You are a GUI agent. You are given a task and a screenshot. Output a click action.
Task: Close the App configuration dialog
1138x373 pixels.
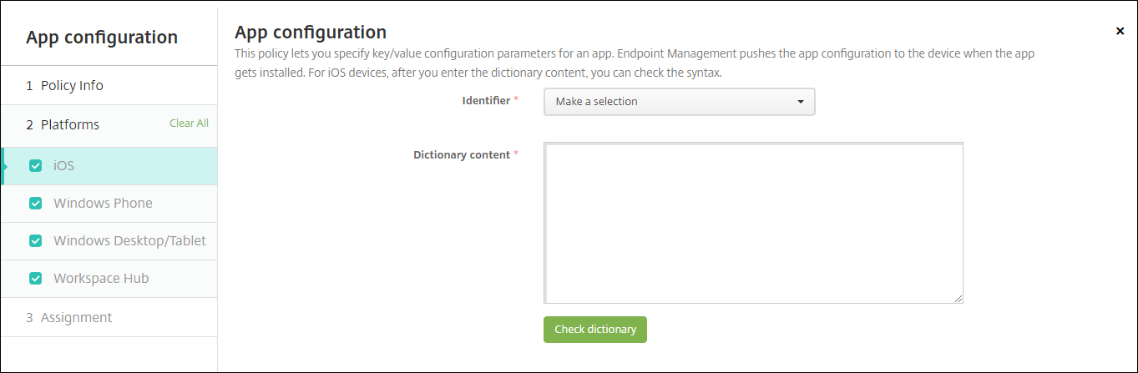pyautogui.click(x=1120, y=31)
